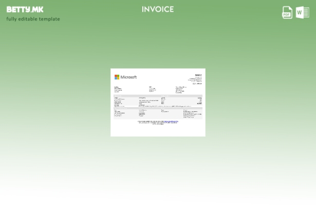The height and width of the screenshot is (205, 316).
Task: Click the four-color Microsoft logo square
Action: point(117,77)
